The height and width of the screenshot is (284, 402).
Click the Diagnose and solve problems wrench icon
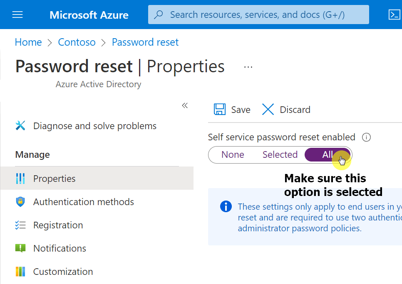pos(20,126)
